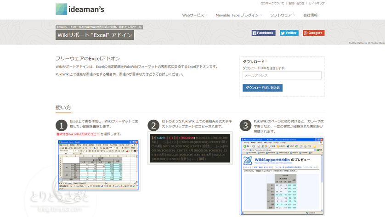Image resolution: width=385 pixels, height=217 pixels.
Task: Share via the Facebook button
Action: tap(263, 33)
